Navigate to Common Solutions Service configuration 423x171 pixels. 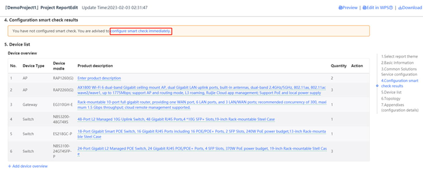coord(399,72)
